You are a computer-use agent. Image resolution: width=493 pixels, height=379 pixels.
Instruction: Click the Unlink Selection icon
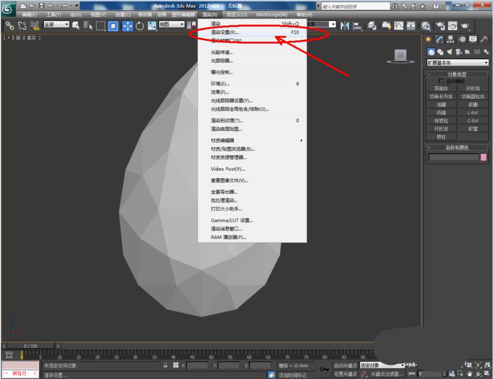22,26
